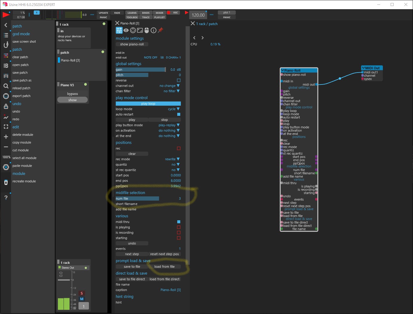Open the MIXER tab in top bar

[x=159, y=13]
